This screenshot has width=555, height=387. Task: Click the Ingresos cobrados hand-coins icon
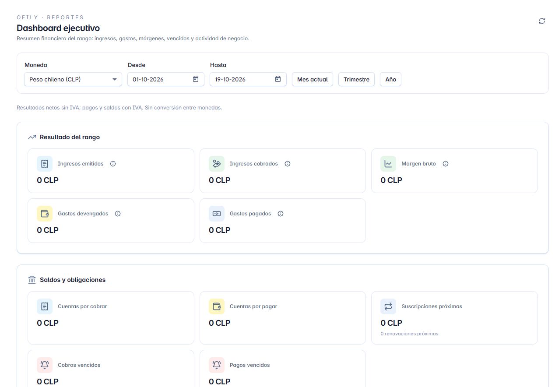point(217,164)
